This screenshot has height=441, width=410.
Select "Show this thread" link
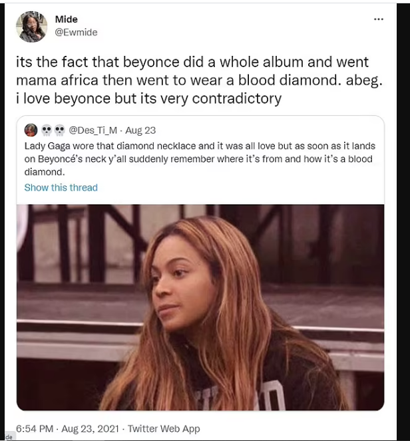tap(61, 188)
